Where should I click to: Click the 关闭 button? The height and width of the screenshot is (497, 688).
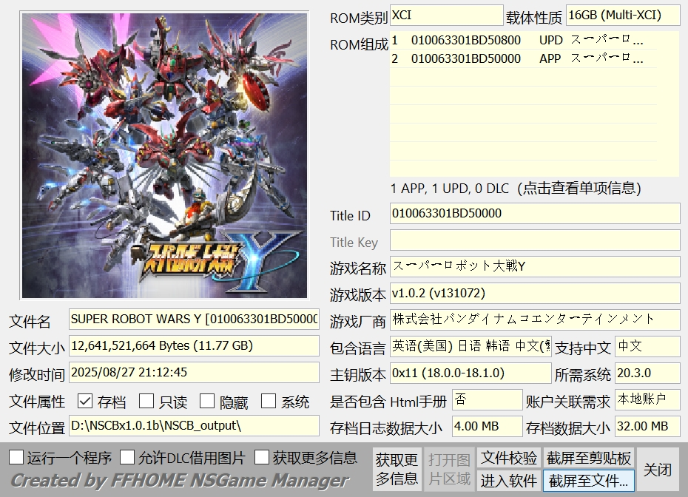coord(658,469)
